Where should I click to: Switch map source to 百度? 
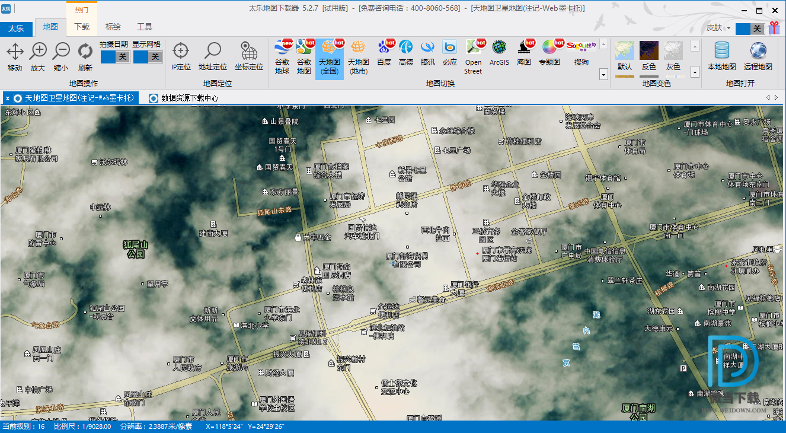coord(384,53)
